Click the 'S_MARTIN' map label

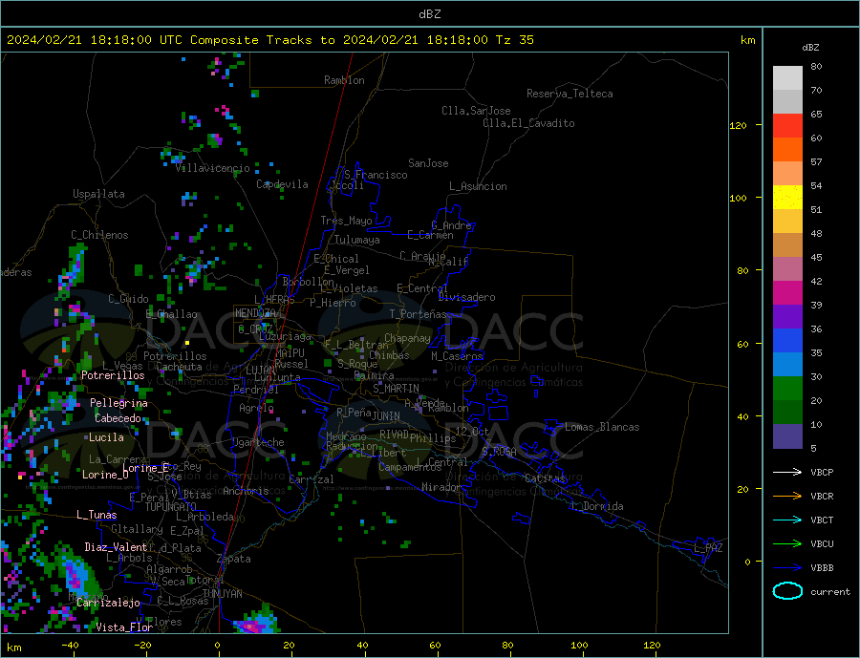(396, 389)
